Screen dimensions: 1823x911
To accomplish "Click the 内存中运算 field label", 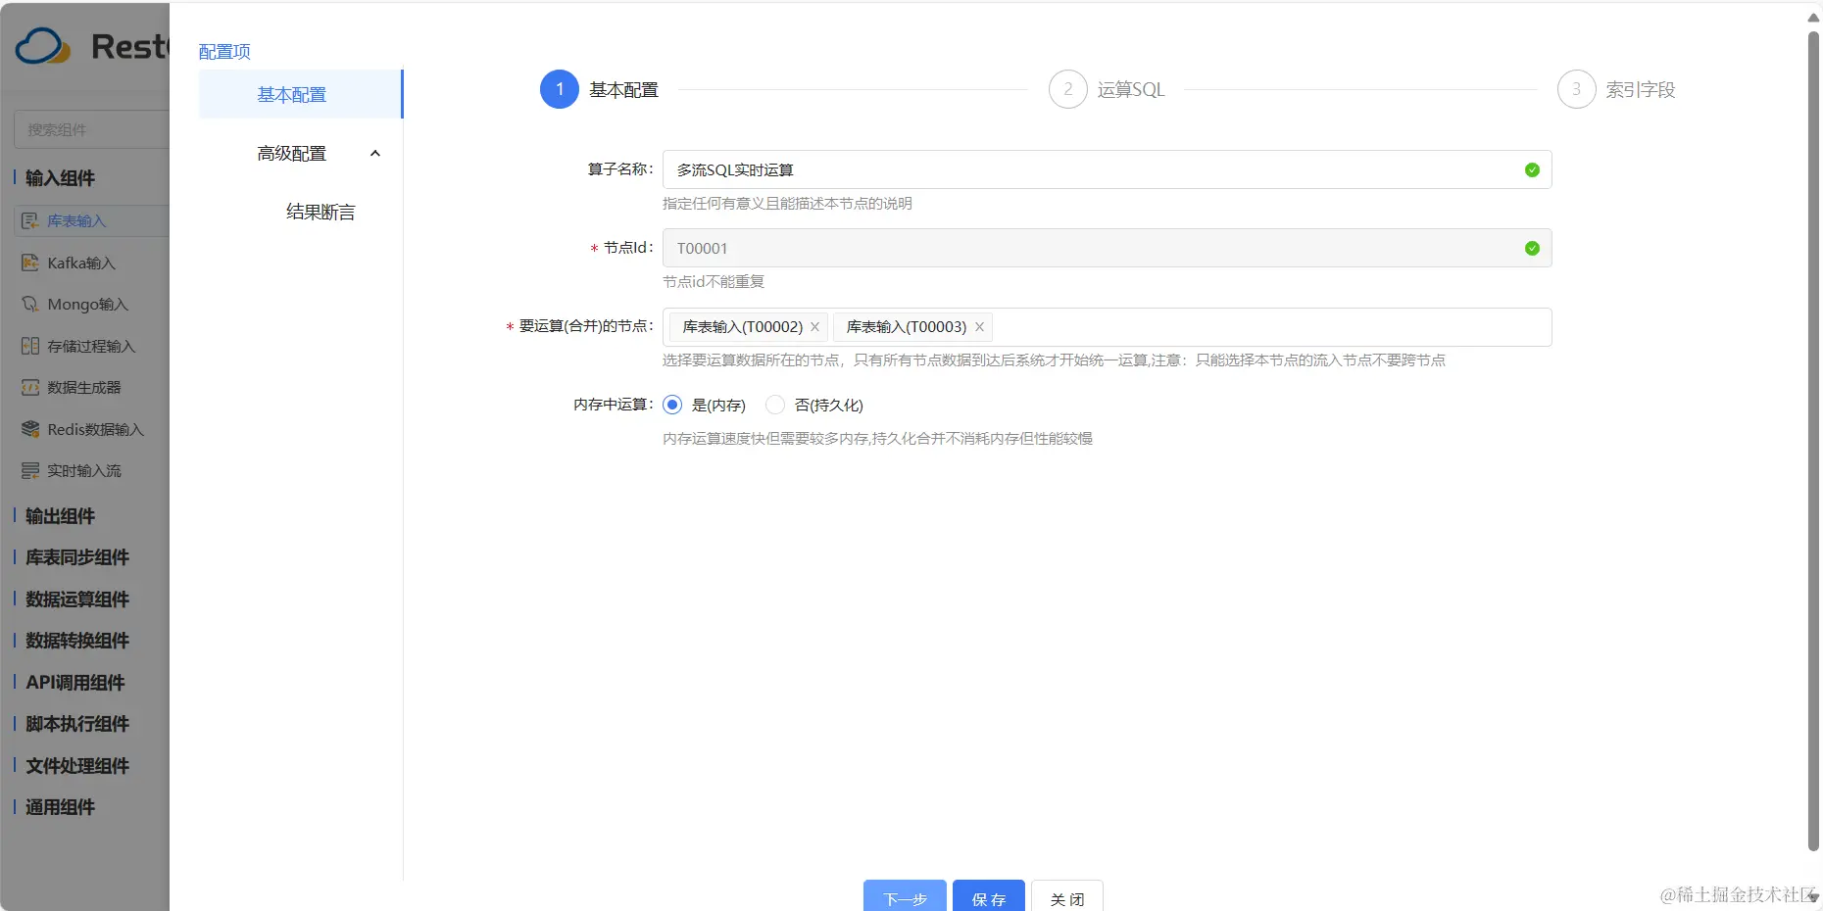I will [x=614, y=405].
